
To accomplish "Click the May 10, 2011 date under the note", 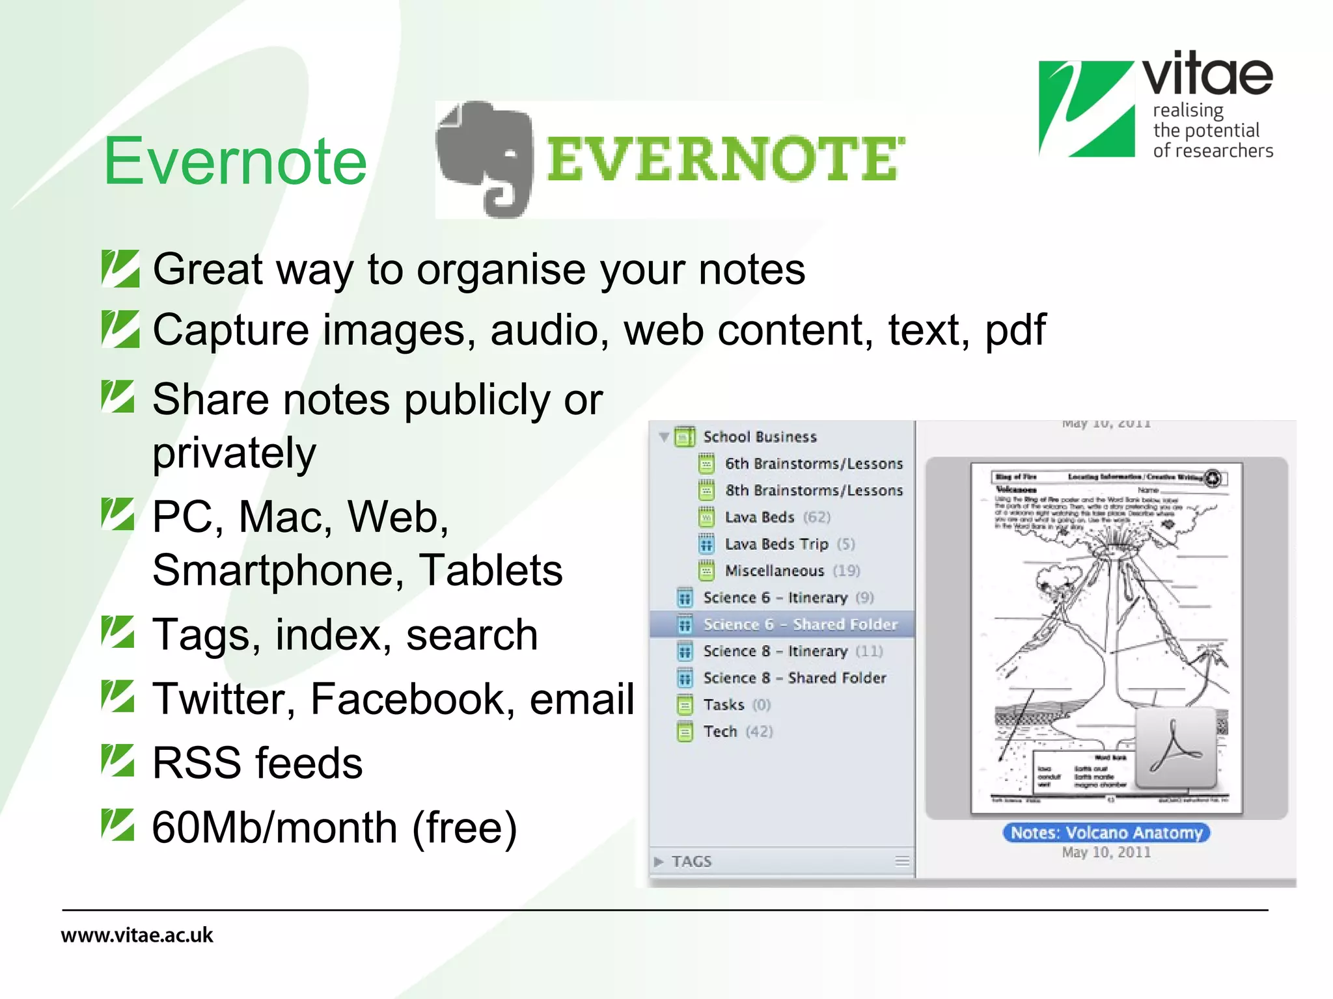I will tap(1106, 853).
